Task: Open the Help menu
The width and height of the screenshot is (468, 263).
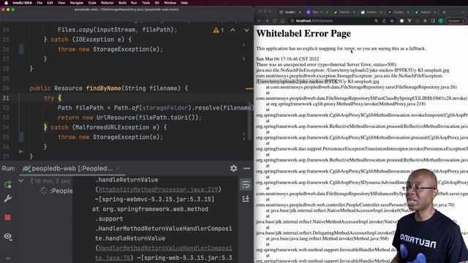Action: click(184, 3)
